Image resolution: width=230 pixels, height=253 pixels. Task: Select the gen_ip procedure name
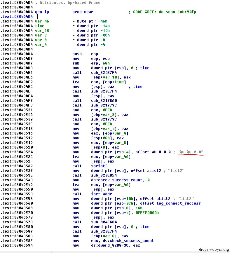42,12
